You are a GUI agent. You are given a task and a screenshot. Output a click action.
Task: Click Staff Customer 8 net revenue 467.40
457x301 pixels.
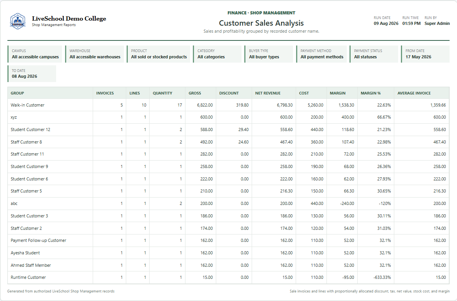[286, 142]
